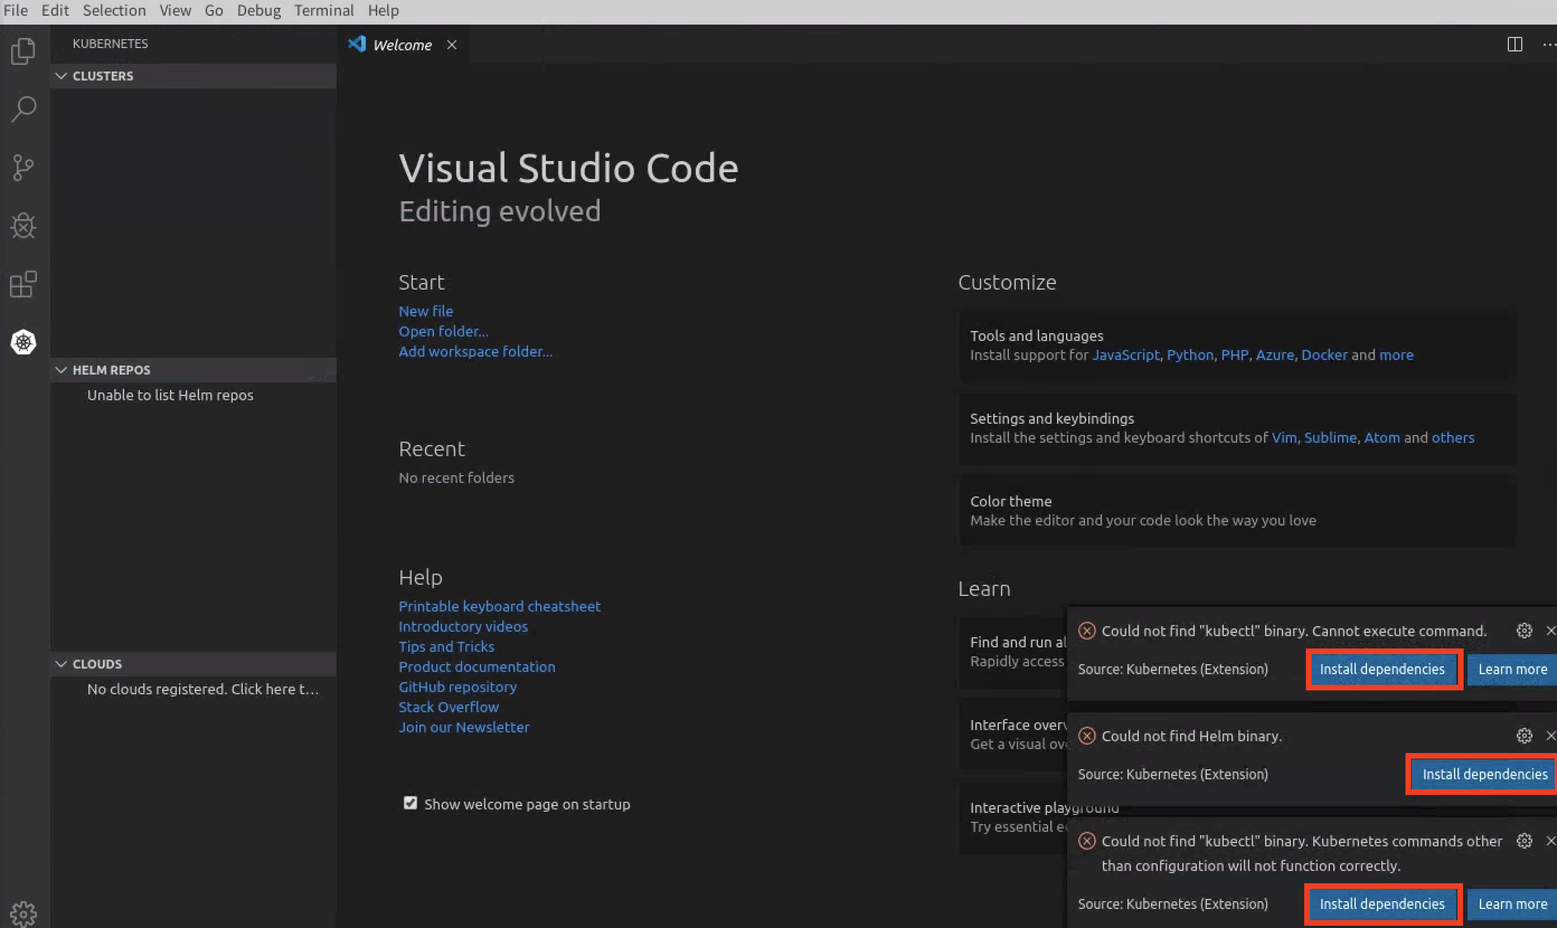The image size is (1557, 928).
Task: Toggle Show welcome page on startup
Action: (x=411, y=803)
